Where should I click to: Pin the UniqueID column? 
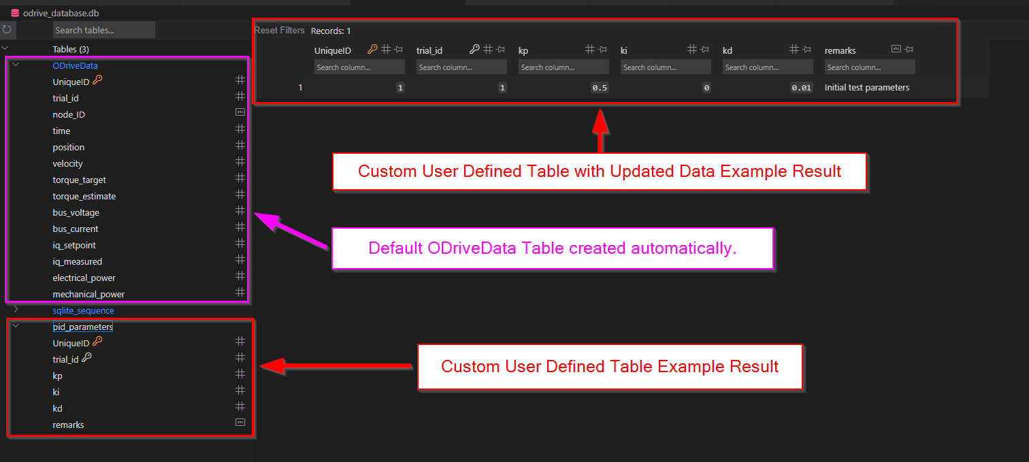(398, 49)
